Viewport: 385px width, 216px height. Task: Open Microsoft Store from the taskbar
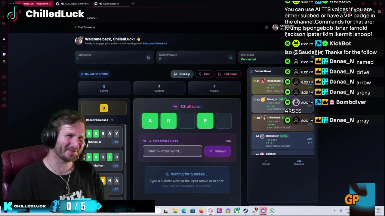pyautogui.click(x=192, y=211)
